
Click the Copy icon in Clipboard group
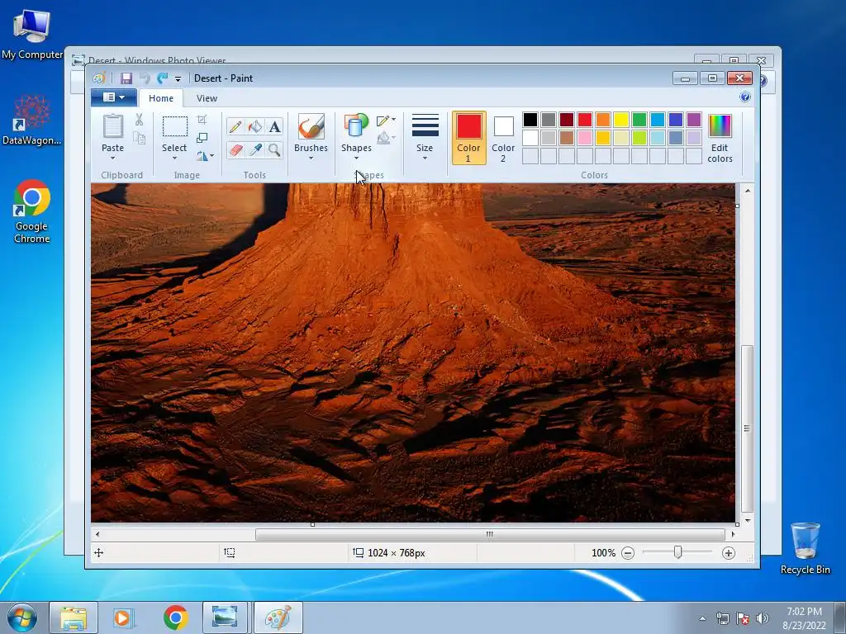pos(139,139)
